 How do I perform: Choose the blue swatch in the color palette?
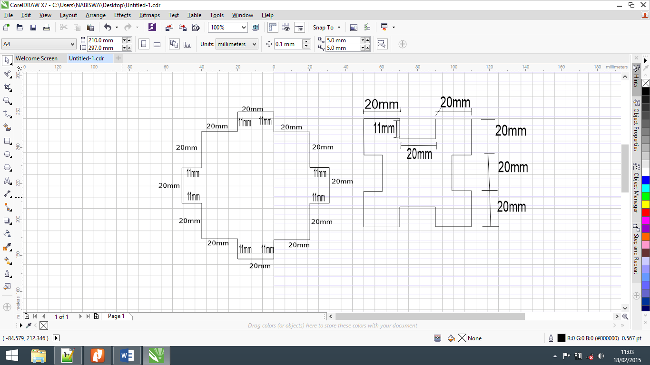646,180
